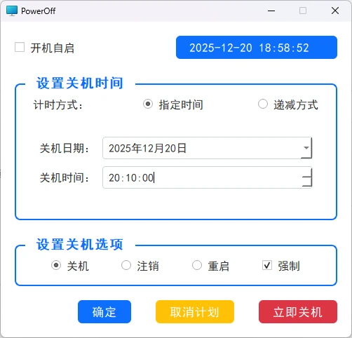
Task: Click the red 立即关机 button
Action: (x=298, y=312)
